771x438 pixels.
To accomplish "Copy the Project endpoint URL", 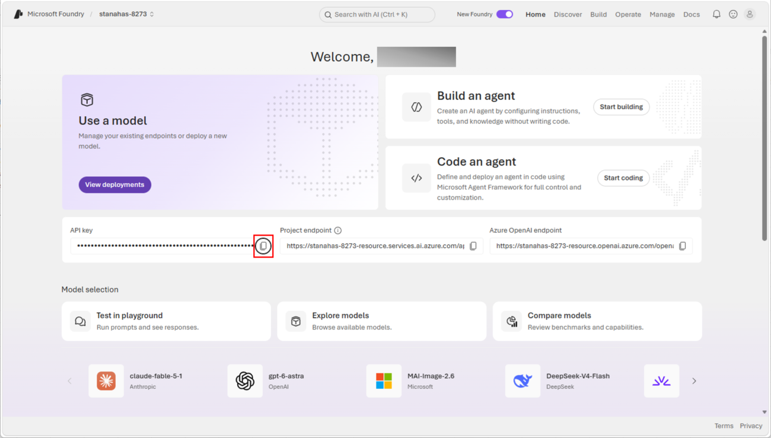I will [x=473, y=246].
